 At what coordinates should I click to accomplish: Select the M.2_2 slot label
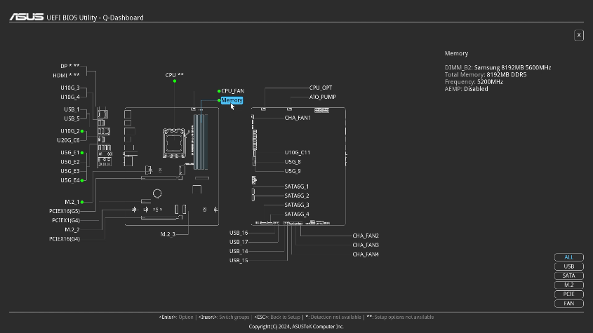(x=72, y=230)
